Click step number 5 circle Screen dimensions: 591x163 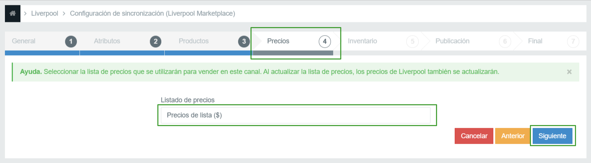coord(412,42)
